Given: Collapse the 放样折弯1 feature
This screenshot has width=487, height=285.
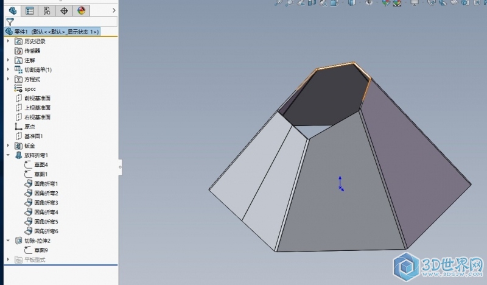Looking at the screenshot, I should 8,155.
